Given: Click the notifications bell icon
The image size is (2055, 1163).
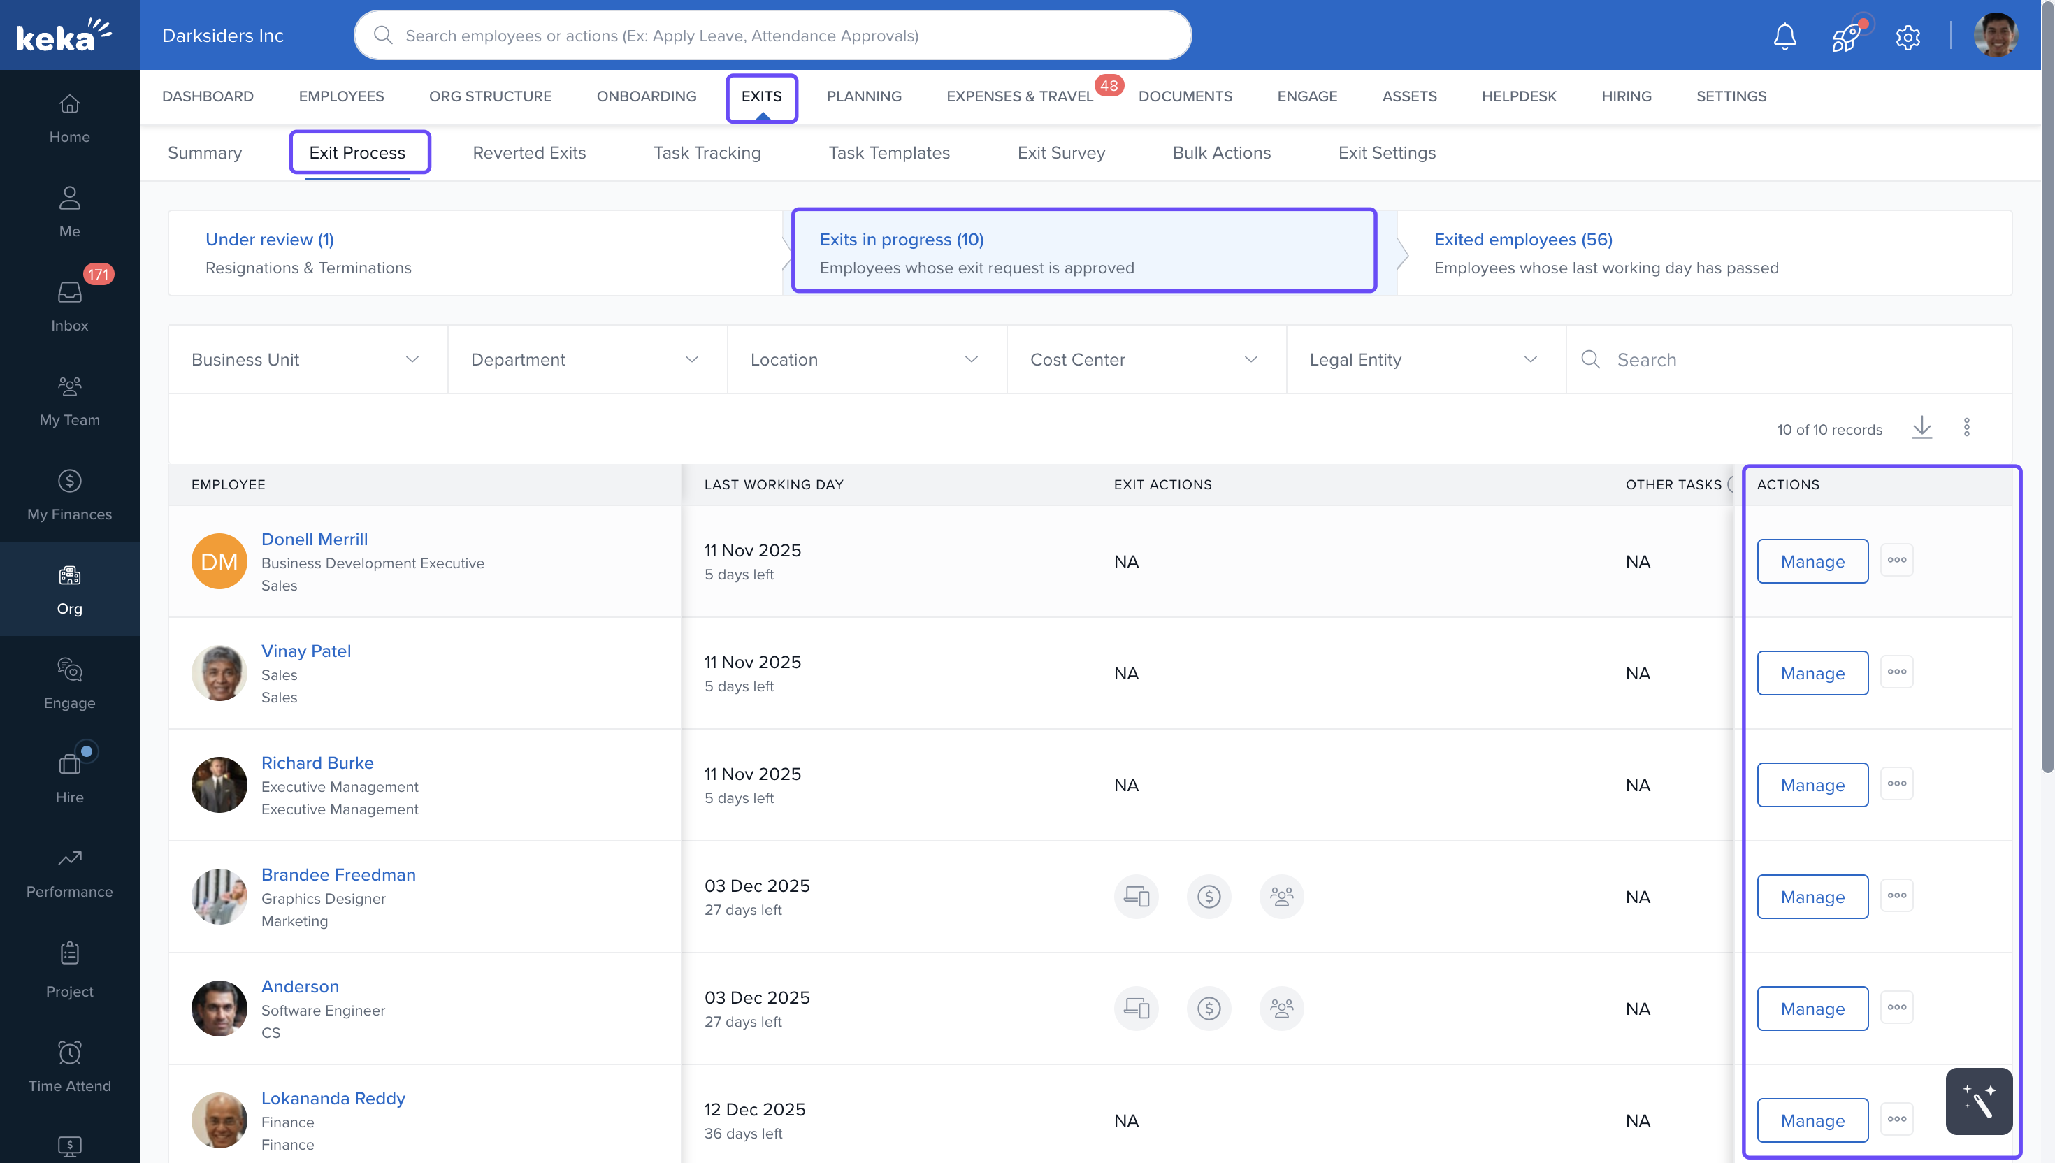Looking at the screenshot, I should point(1784,36).
